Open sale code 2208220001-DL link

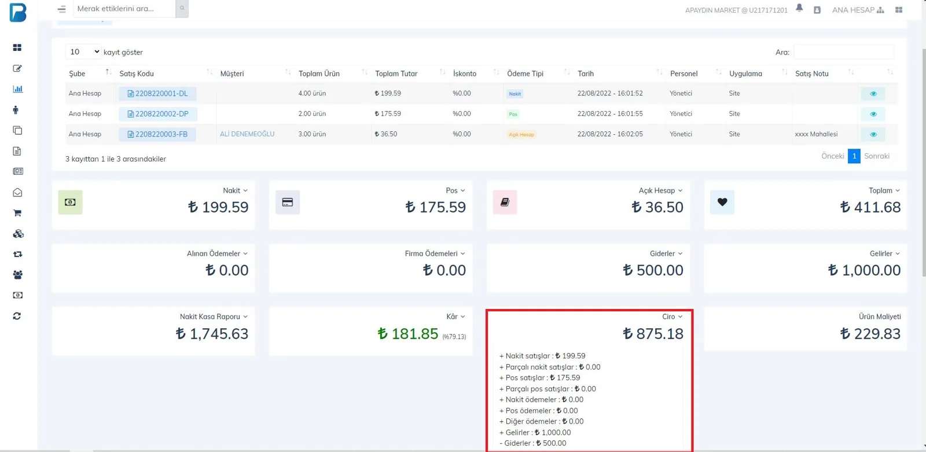[157, 93]
